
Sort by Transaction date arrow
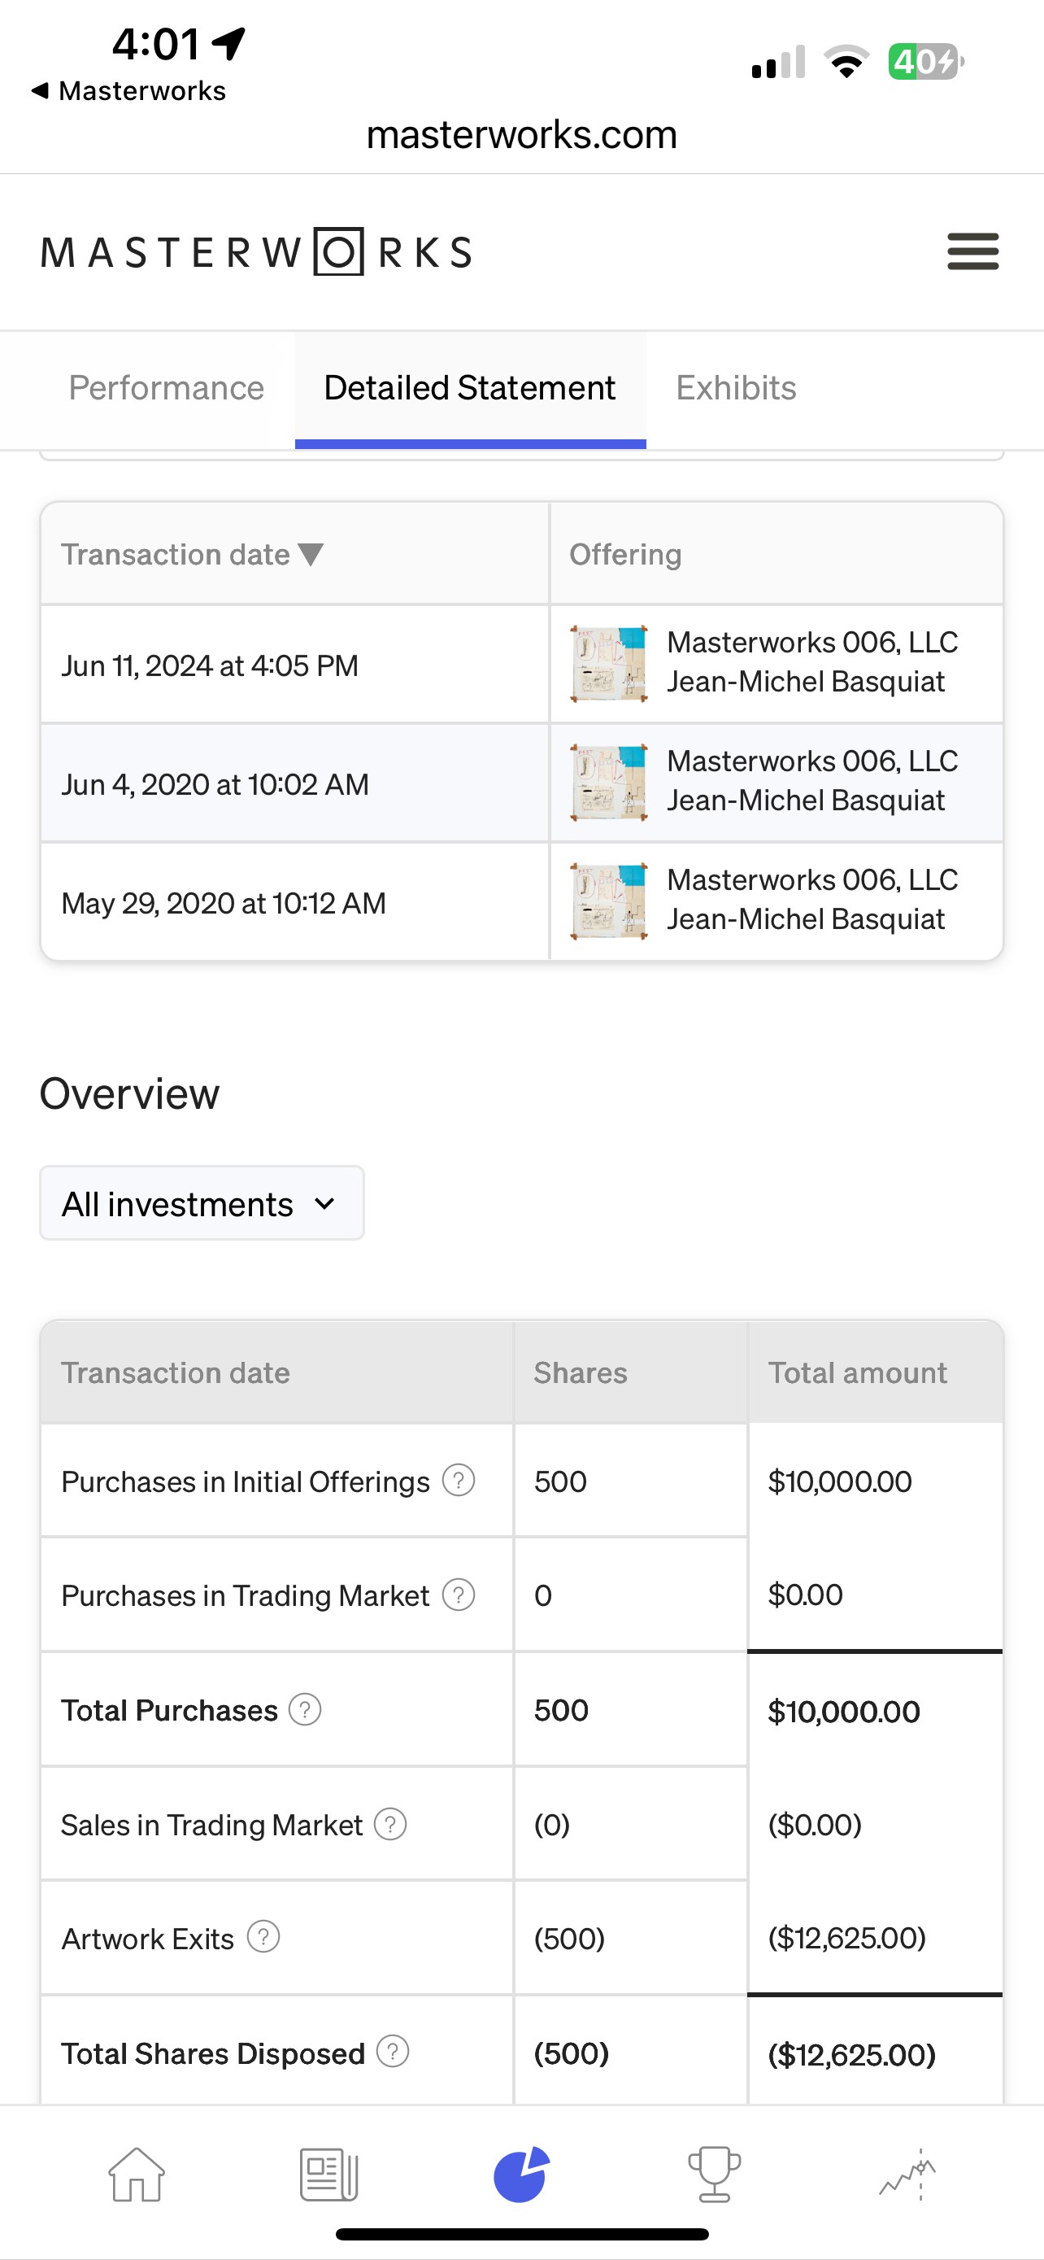click(311, 555)
